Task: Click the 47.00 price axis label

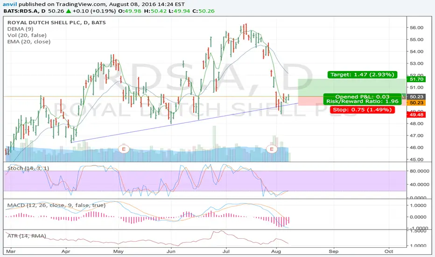Action: click(x=416, y=136)
